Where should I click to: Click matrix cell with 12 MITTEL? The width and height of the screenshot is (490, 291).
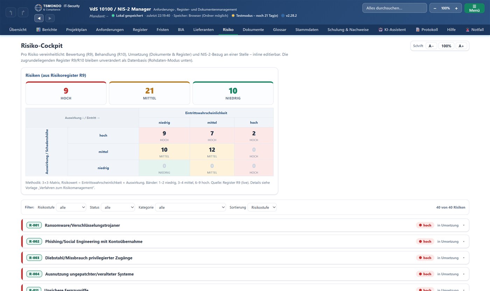pos(212,152)
